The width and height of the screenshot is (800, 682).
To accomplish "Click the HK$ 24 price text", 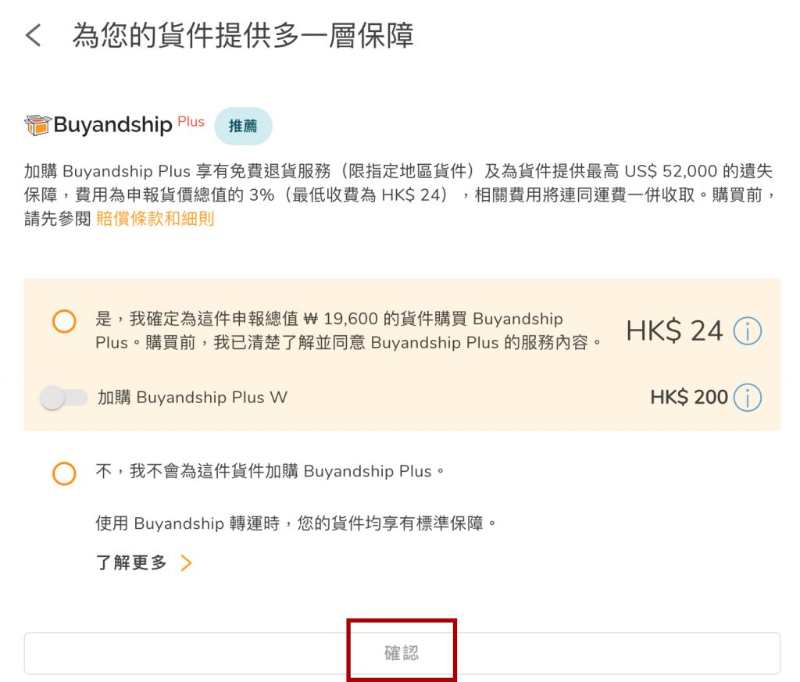I will pyautogui.click(x=674, y=331).
